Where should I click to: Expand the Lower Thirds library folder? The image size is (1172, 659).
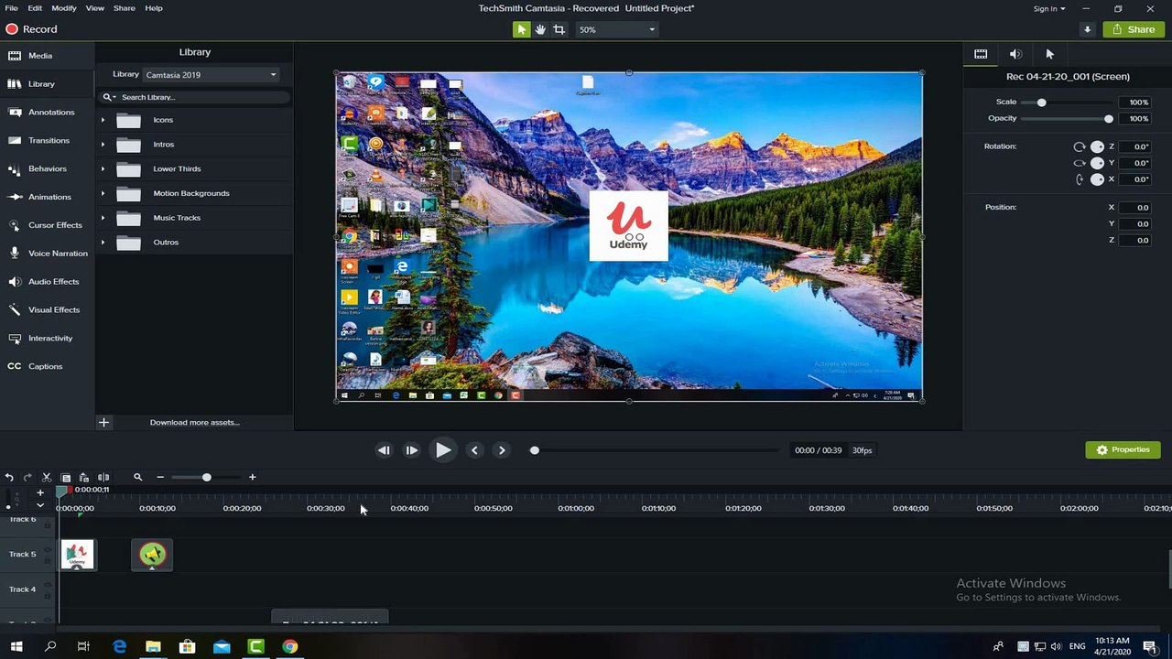(x=103, y=169)
